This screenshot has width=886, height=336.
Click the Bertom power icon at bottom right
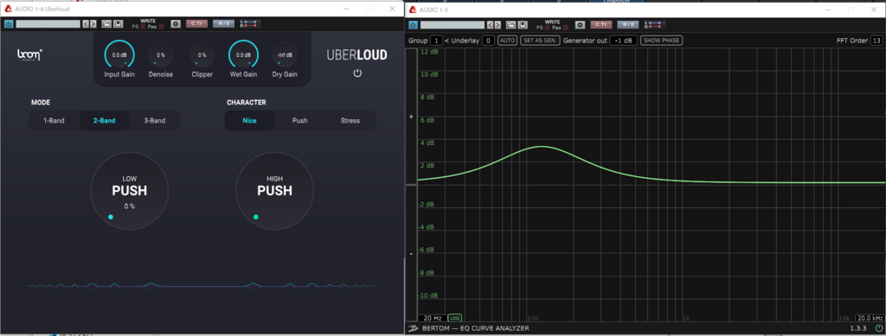point(879,328)
